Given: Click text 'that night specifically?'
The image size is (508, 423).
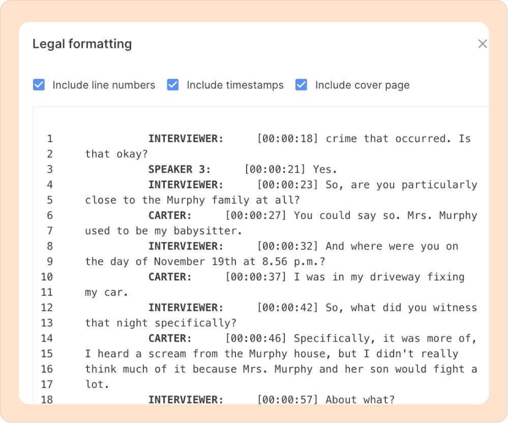Looking at the screenshot, I should pos(161,323).
